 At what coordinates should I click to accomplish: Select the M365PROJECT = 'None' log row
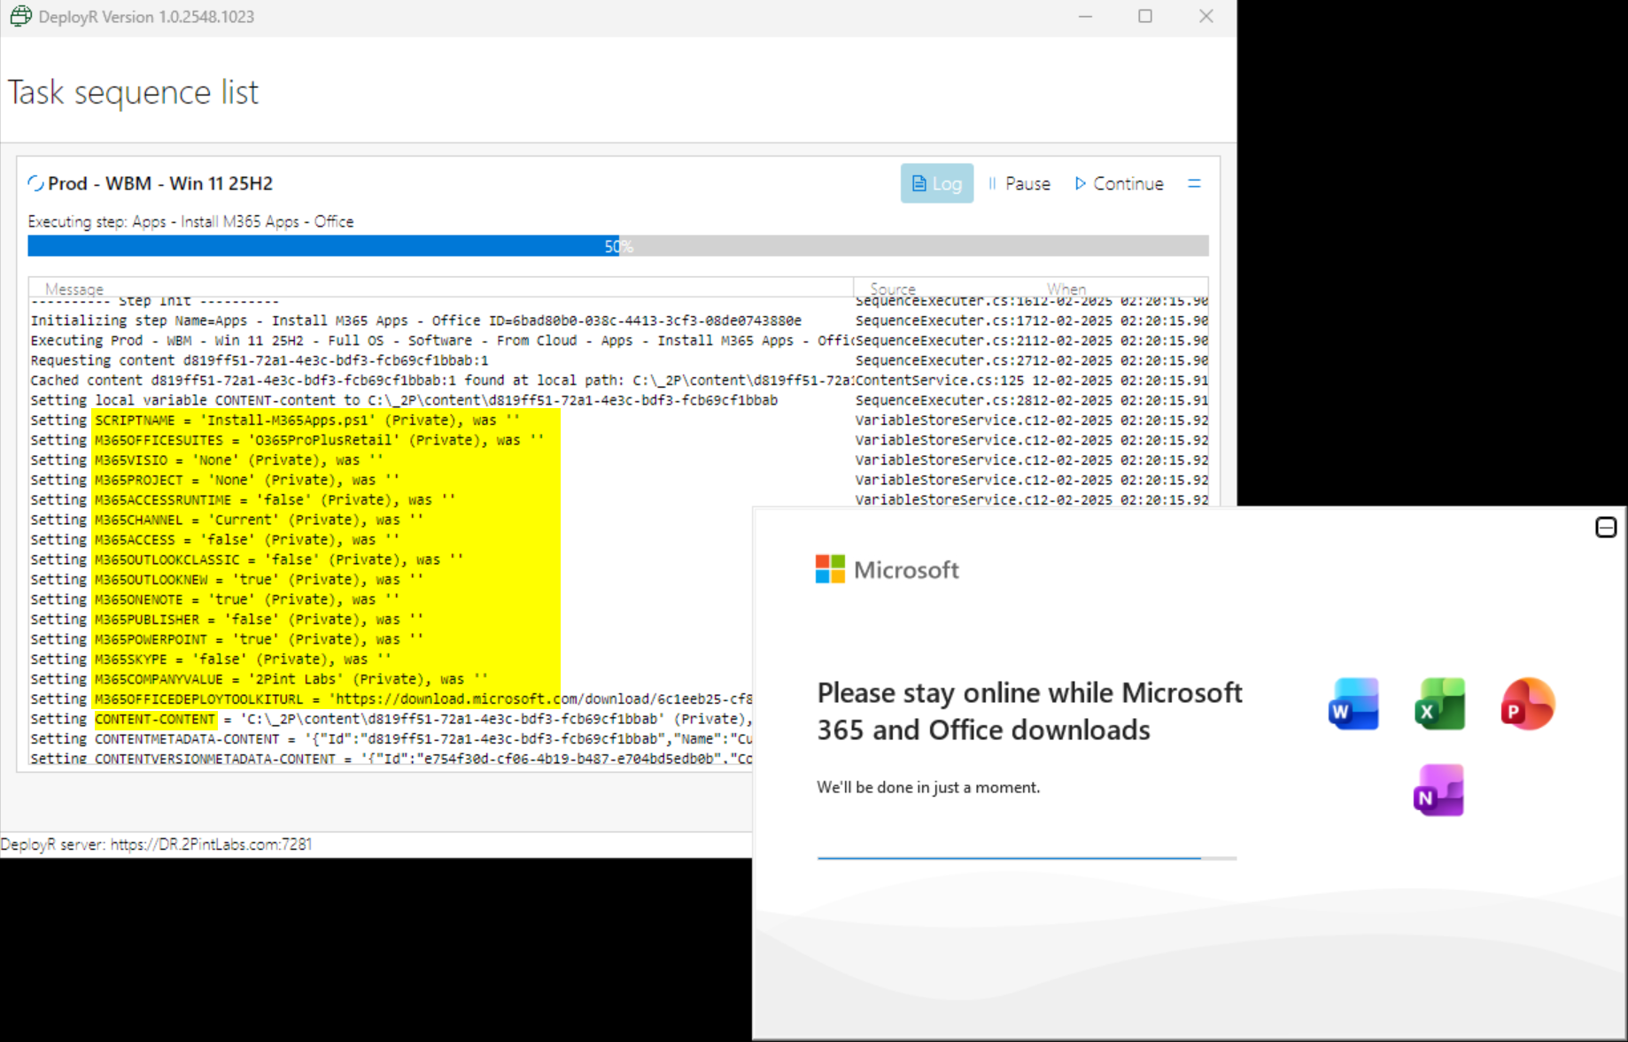tap(618, 480)
